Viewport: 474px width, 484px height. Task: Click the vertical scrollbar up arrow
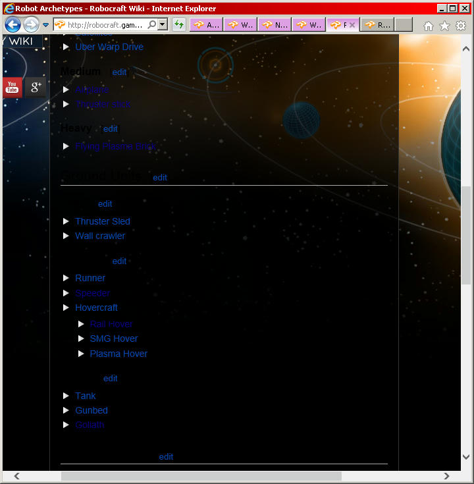coord(466,49)
